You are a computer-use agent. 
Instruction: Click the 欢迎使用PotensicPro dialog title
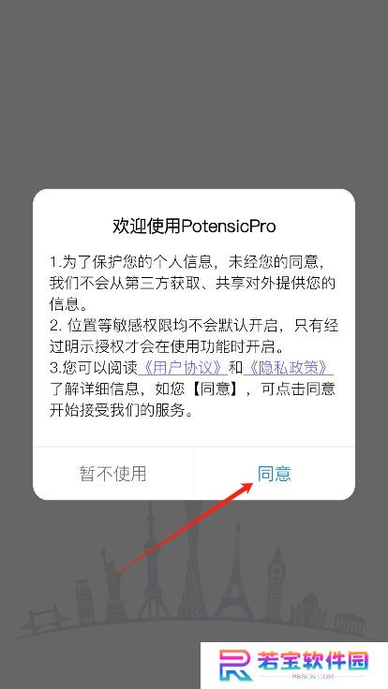(194, 227)
